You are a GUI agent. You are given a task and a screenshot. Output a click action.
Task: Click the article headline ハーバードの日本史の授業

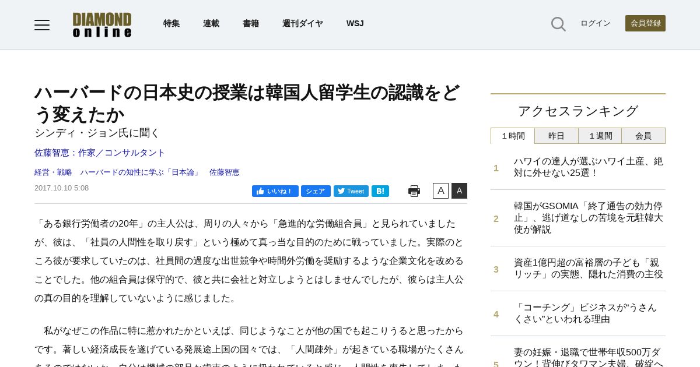(x=247, y=104)
